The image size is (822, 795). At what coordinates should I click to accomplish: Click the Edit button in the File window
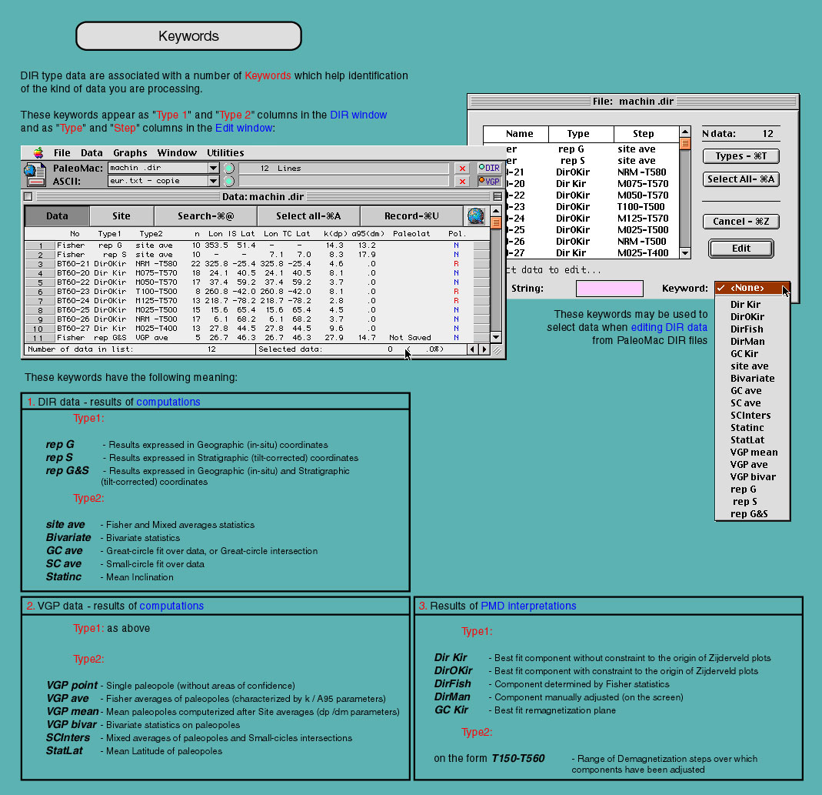[x=740, y=249]
